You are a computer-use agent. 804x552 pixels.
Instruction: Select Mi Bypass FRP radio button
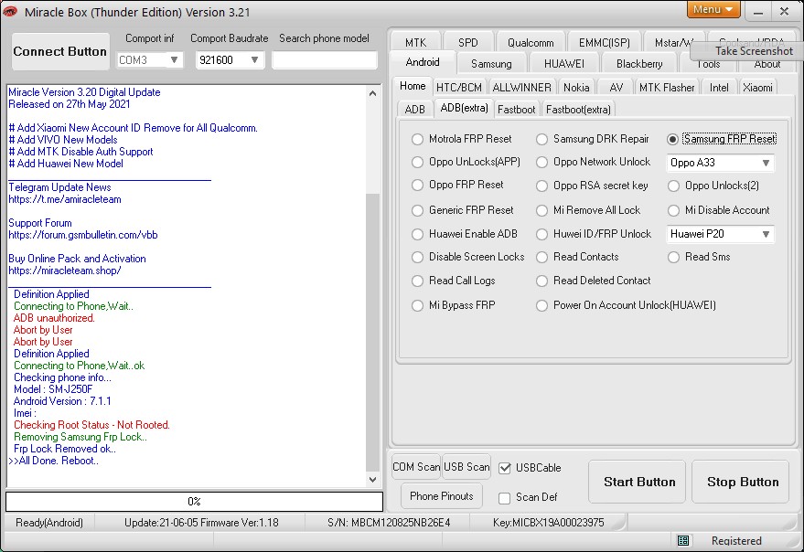(418, 305)
